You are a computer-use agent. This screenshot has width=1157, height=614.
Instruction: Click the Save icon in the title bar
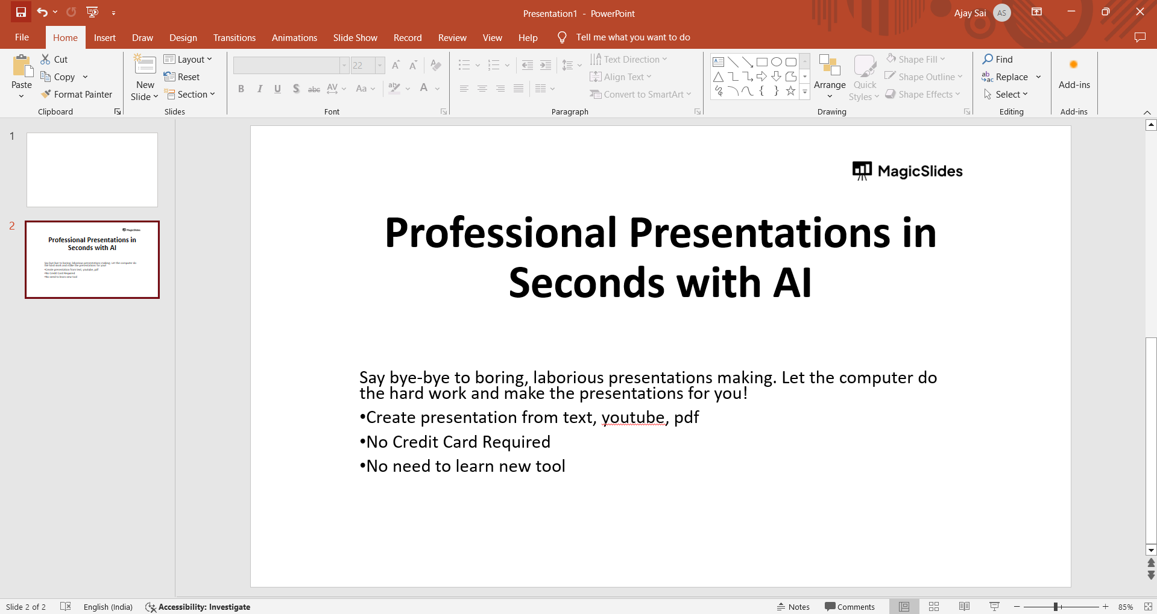20,12
